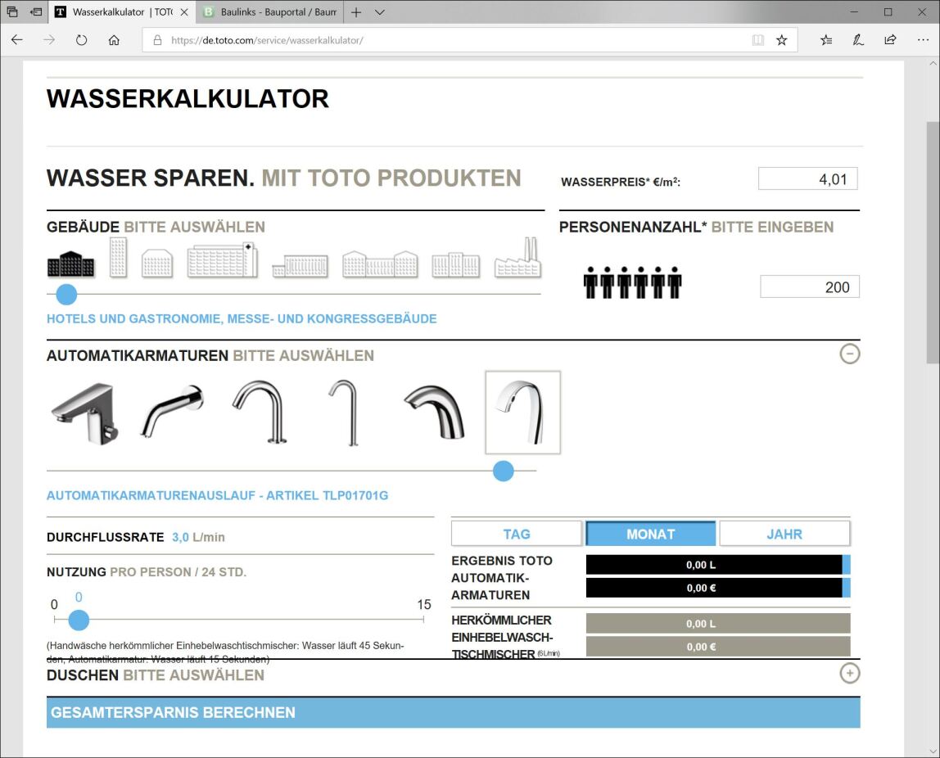Click the usage per person slider handle
The height and width of the screenshot is (758, 940).
click(x=79, y=620)
